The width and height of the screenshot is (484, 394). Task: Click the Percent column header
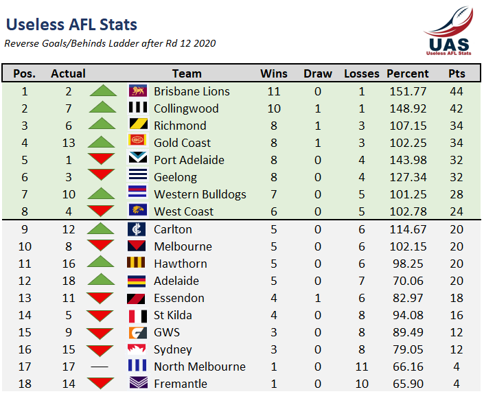[x=408, y=73]
